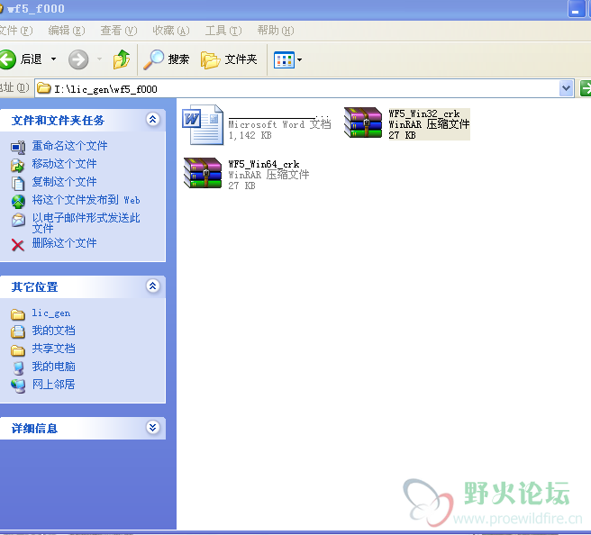Click the green Go button arrow

[586, 88]
